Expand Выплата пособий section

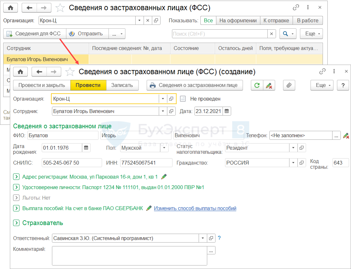click(16, 208)
